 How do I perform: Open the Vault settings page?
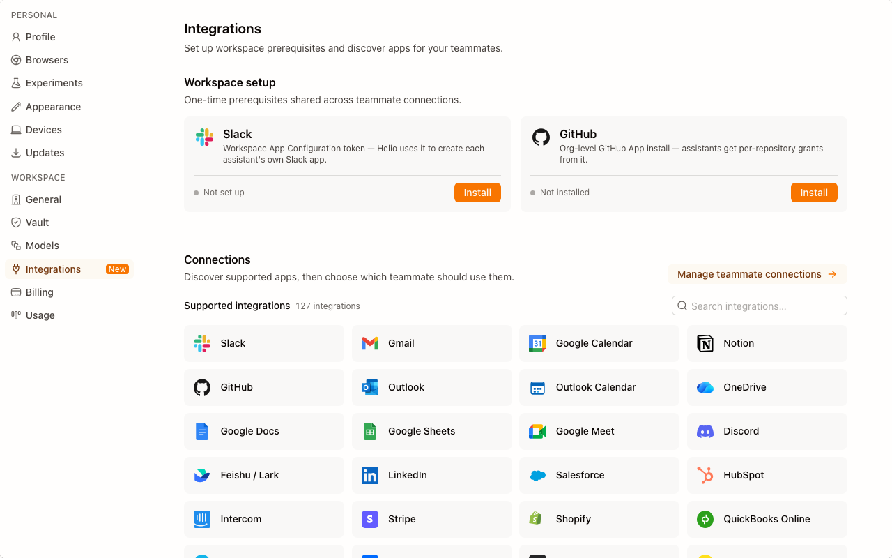coord(69,223)
